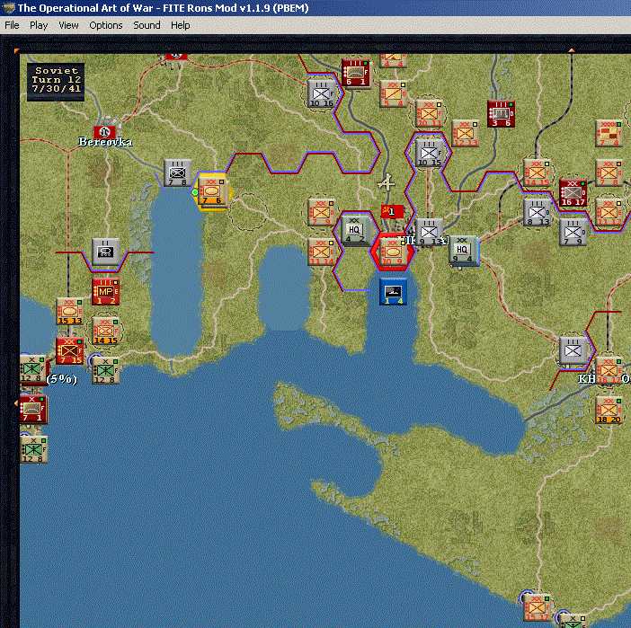
Task: Click the orange scroll arrow at map top edge
Action: click(x=572, y=50)
